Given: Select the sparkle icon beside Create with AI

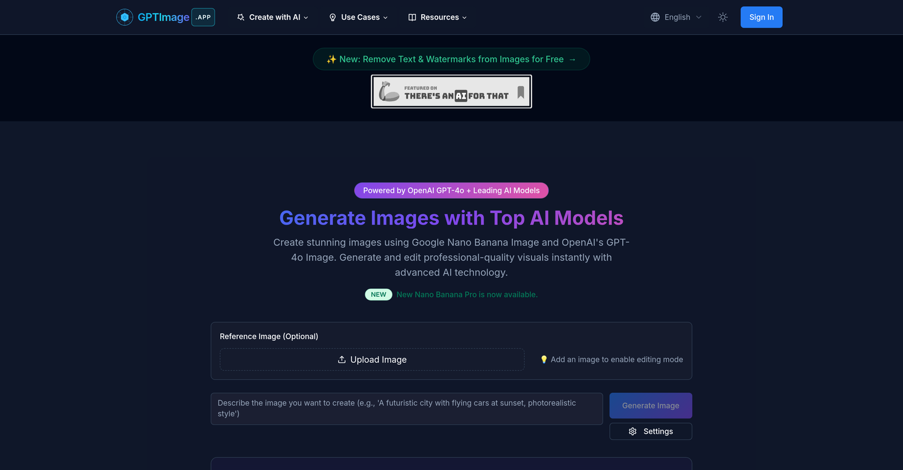Looking at the screenshot, I should coord(241,17).
